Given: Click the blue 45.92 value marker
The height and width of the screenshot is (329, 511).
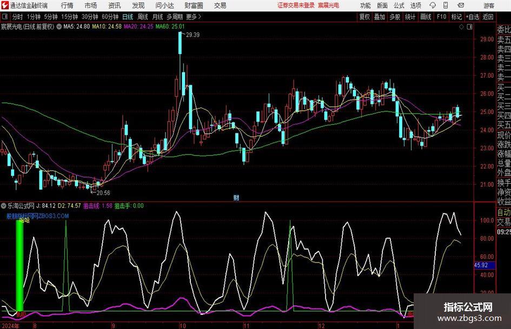Looking at the screenshot, I should [484, 265].
